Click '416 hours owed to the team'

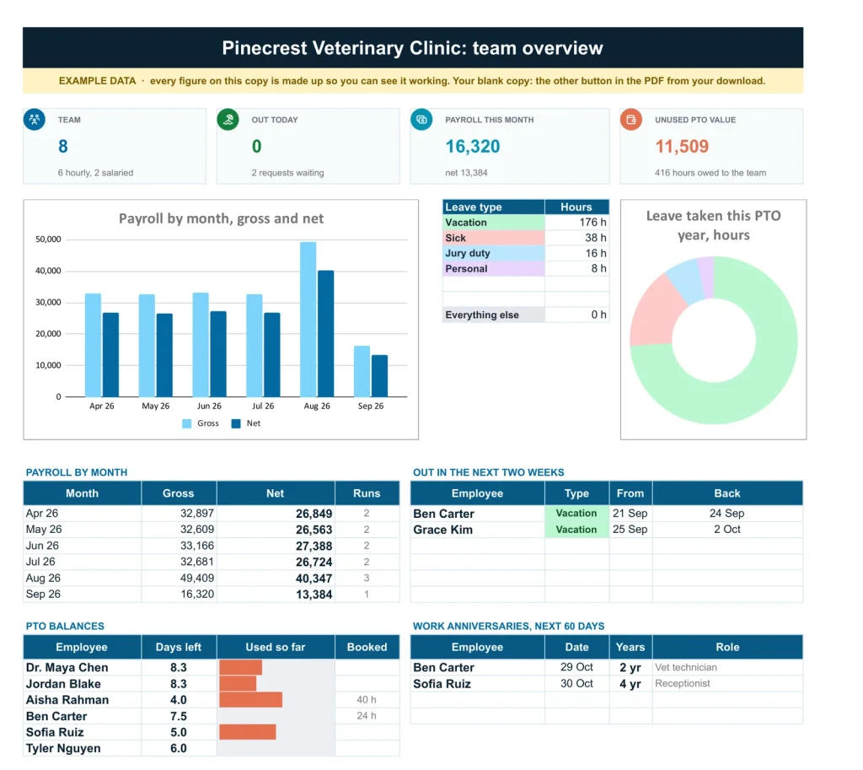coord(710,173)
